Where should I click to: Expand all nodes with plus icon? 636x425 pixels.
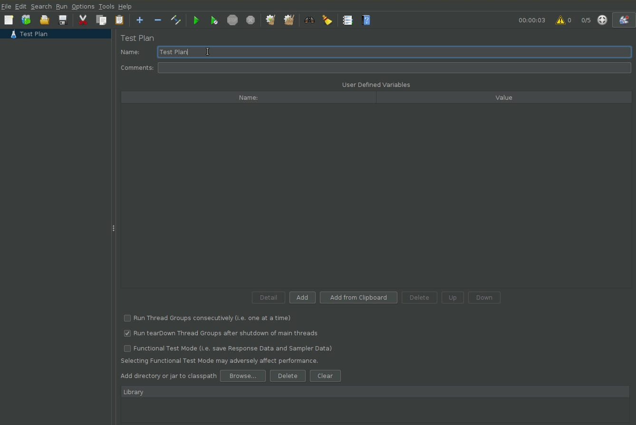140,20
